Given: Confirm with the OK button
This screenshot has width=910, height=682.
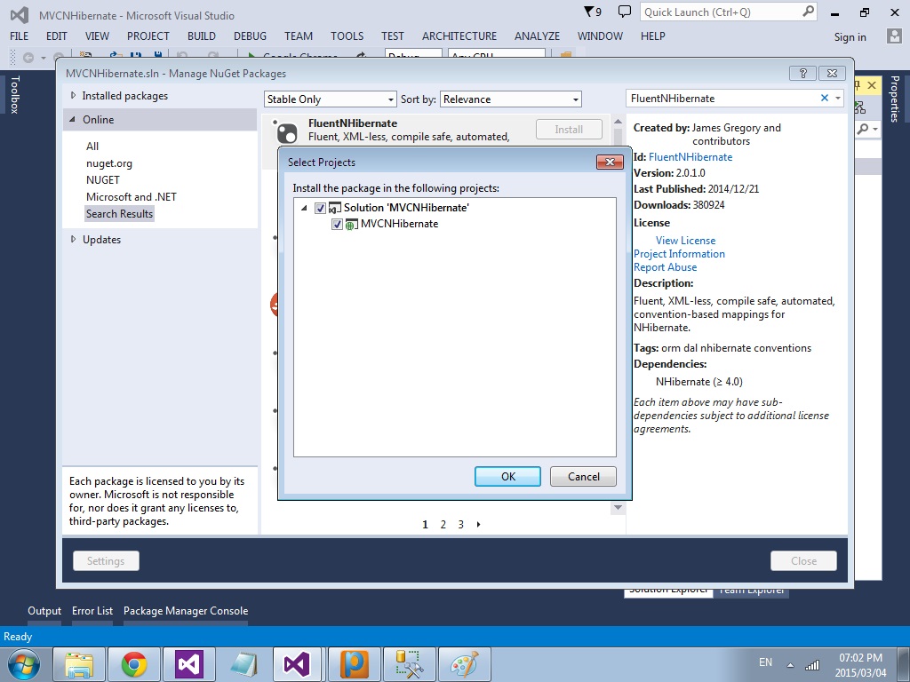Looking at the screenshot, I should point(507,476).
